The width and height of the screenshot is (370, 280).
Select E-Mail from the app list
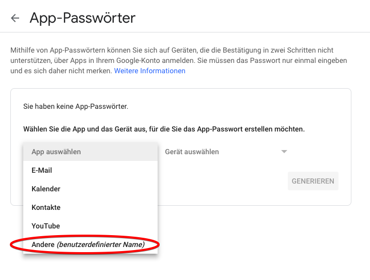42,170
